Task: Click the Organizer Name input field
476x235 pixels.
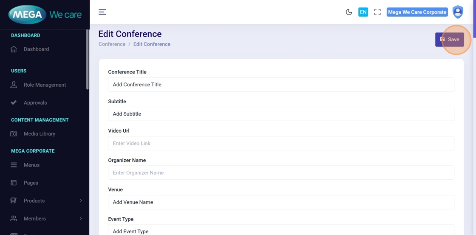Action: [281, 173]
